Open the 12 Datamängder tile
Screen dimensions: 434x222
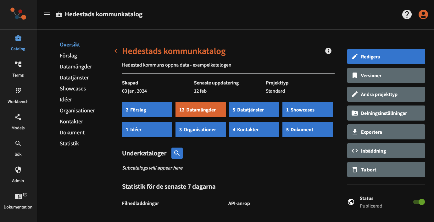[x=200, y=110]
